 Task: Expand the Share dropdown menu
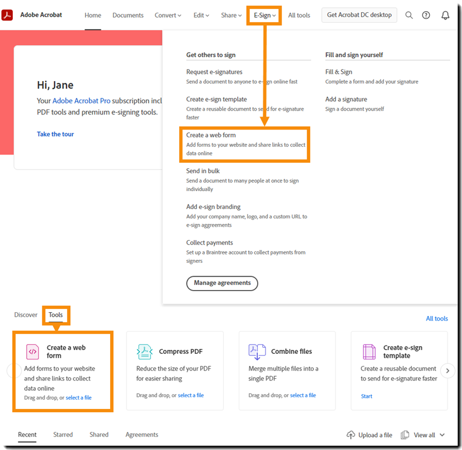[x=232, y=16]
